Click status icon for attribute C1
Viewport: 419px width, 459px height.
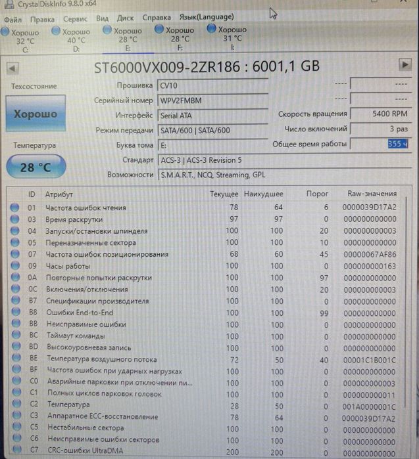click(x=16, y=392)
